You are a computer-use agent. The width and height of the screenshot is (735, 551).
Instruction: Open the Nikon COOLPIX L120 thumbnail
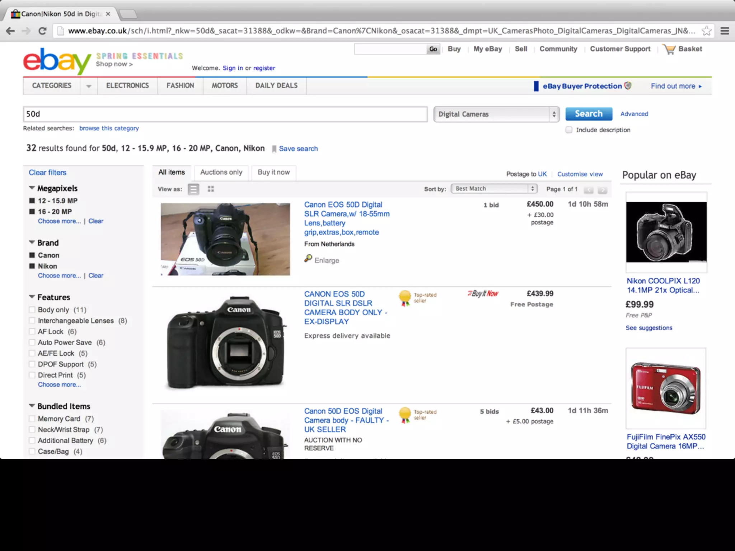[x=666, y=232]
